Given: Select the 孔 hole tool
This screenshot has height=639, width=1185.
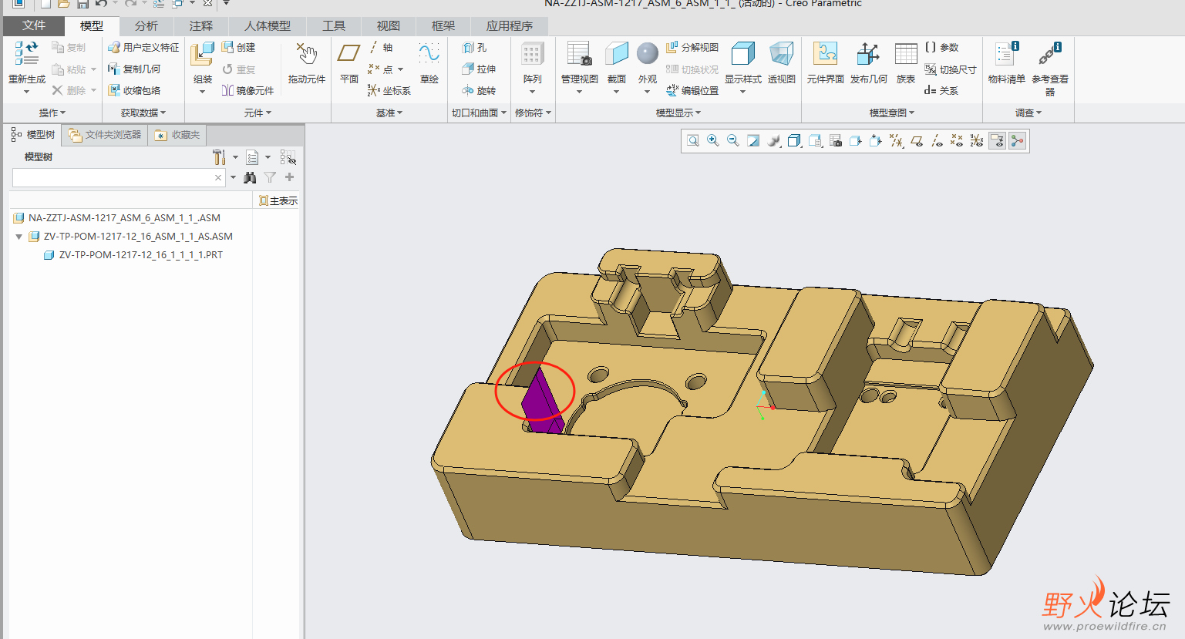Looking at the screenshot, I should 475,48.
